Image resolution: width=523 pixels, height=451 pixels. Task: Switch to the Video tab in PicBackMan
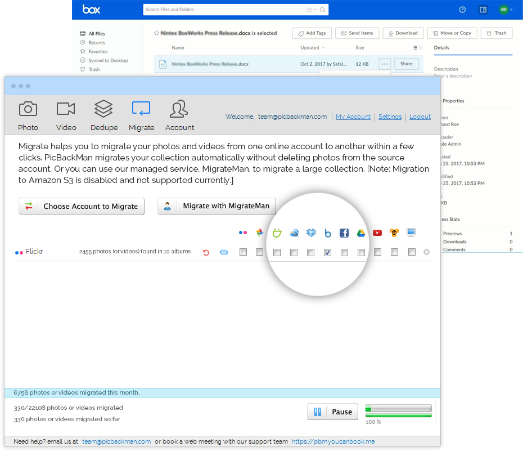pyautogui.click(x=66, y=115)
